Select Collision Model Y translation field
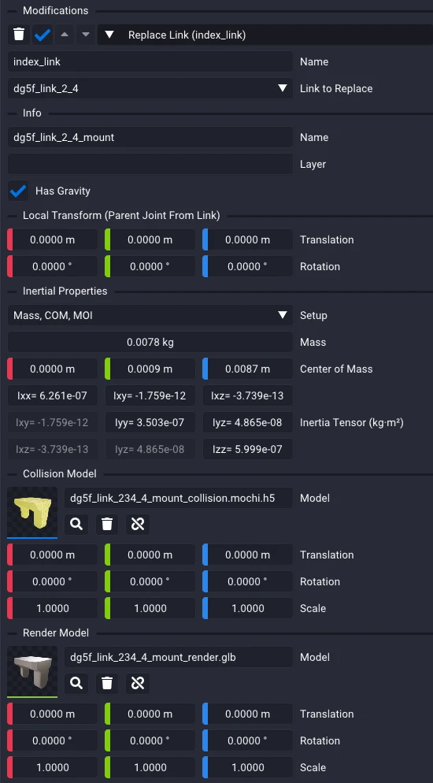The image size is (433, 783). pyautogui.click(x=150, y=555)
